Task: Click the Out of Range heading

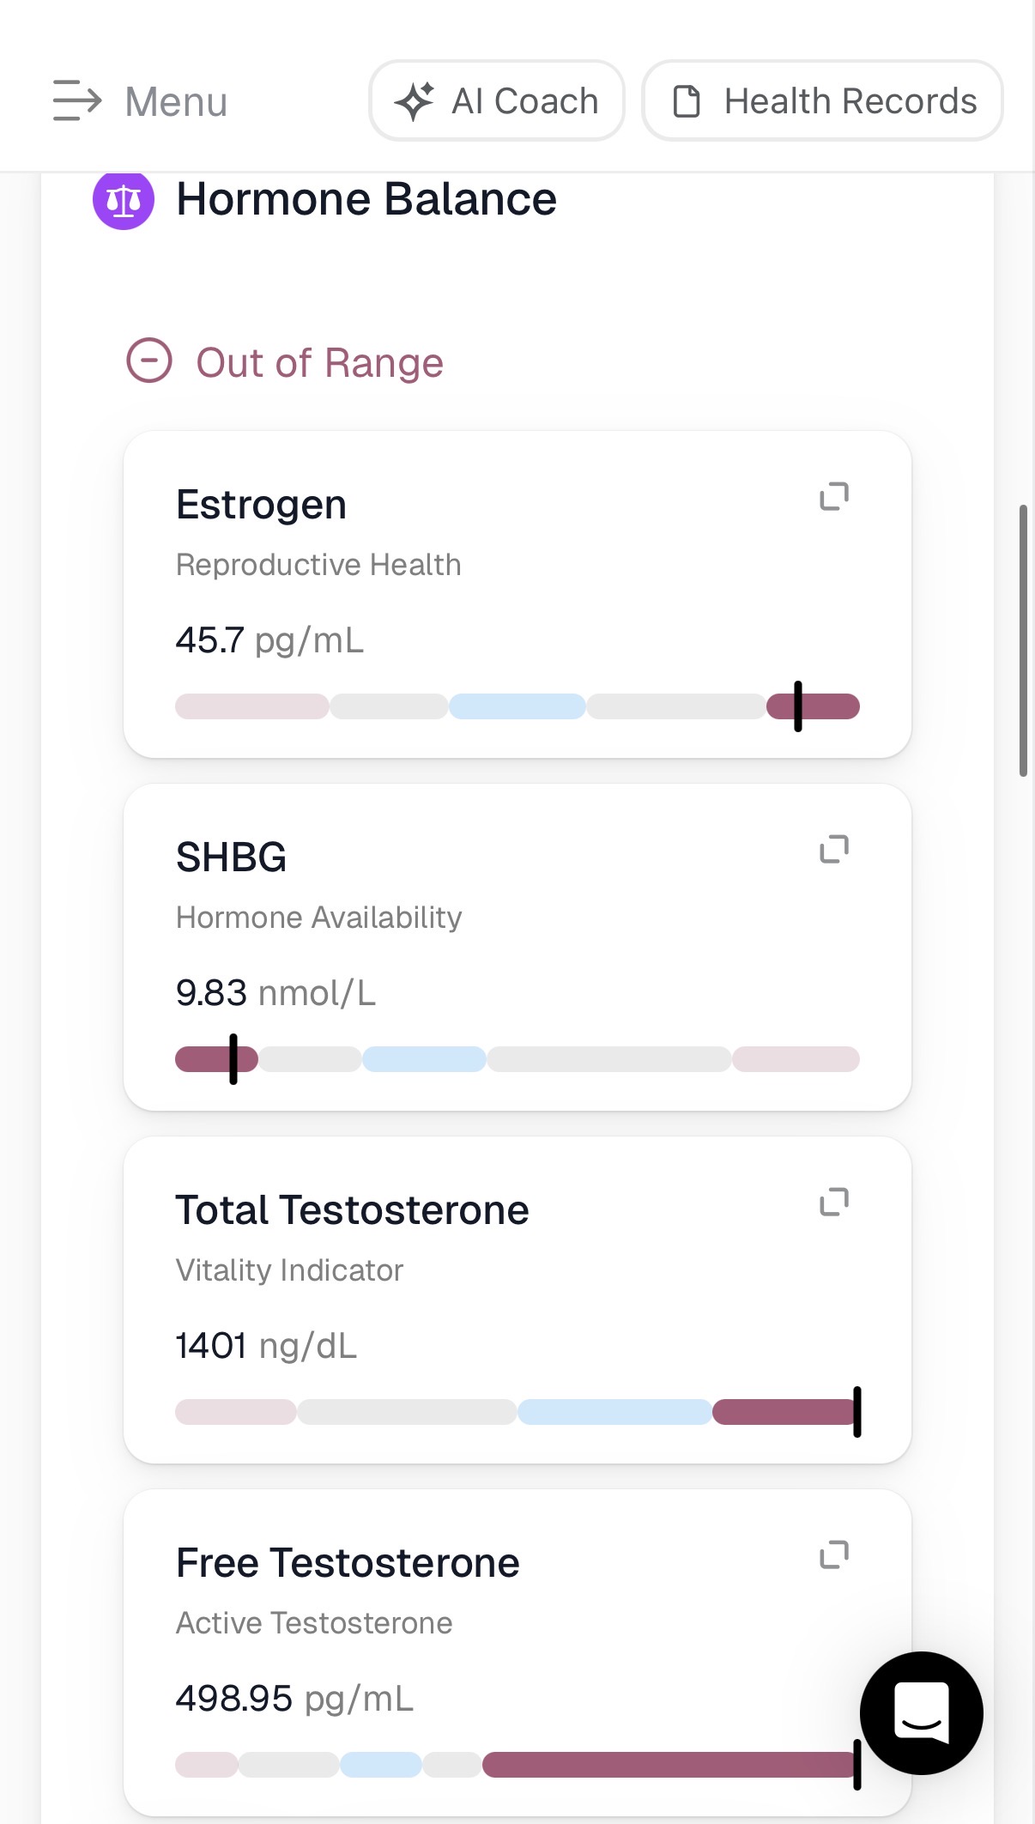Action: (x=319, y=362)
